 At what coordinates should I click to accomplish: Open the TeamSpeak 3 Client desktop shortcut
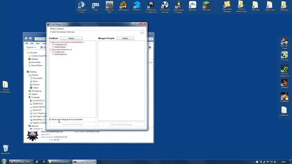pos(82,7)
